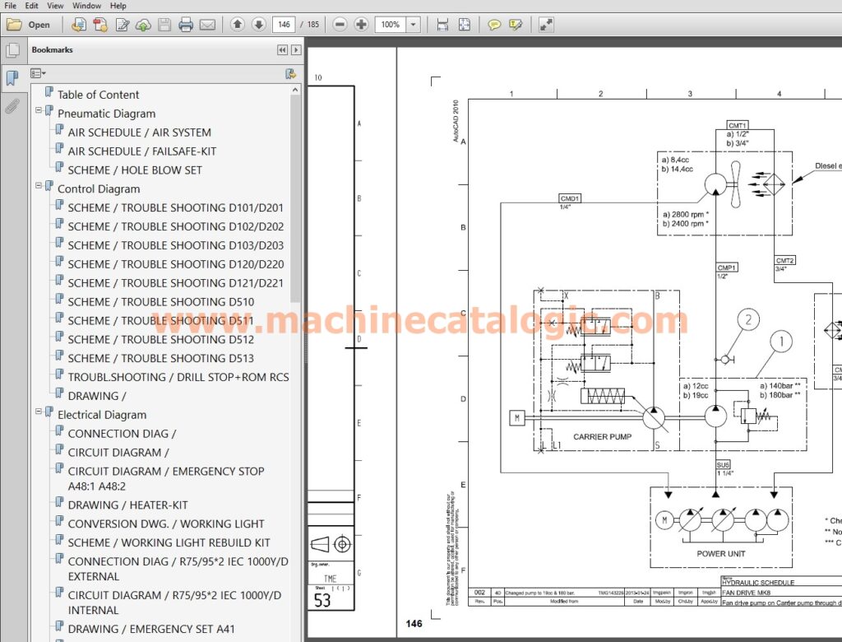
Task: Collapse the Electrical Diagram bookmark group
Action: pos(38,412)
